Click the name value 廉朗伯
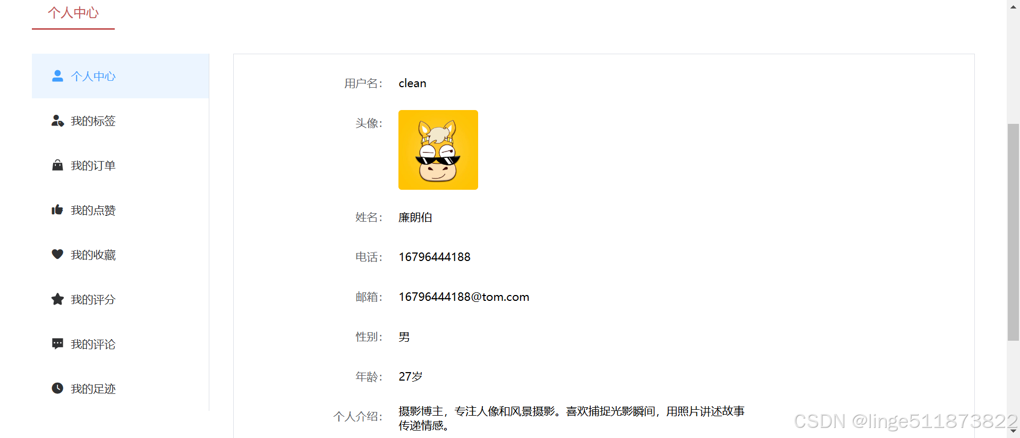 (415, 217)
